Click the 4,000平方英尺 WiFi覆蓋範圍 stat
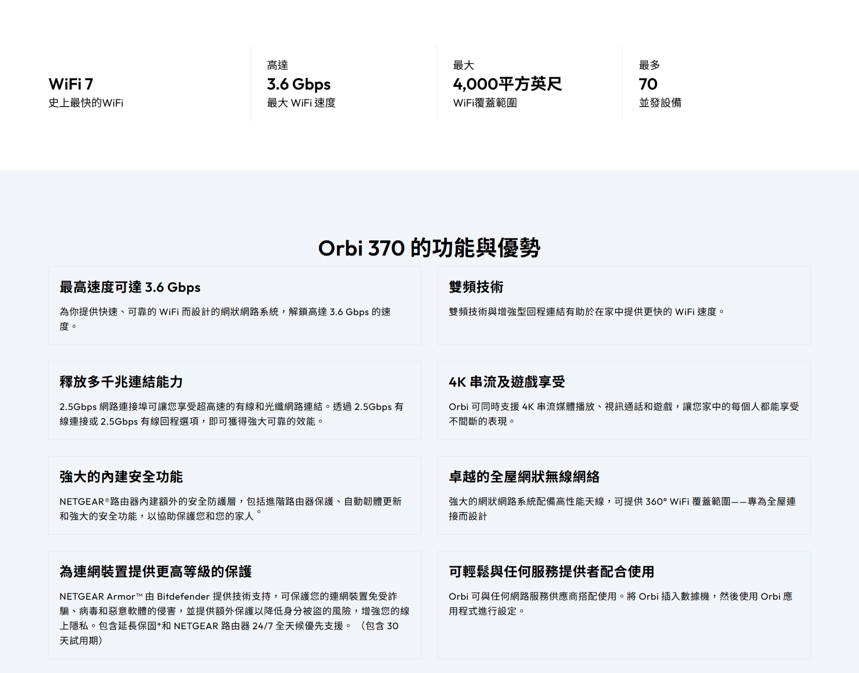Screen dimensions: 859x673 [506, 84]
